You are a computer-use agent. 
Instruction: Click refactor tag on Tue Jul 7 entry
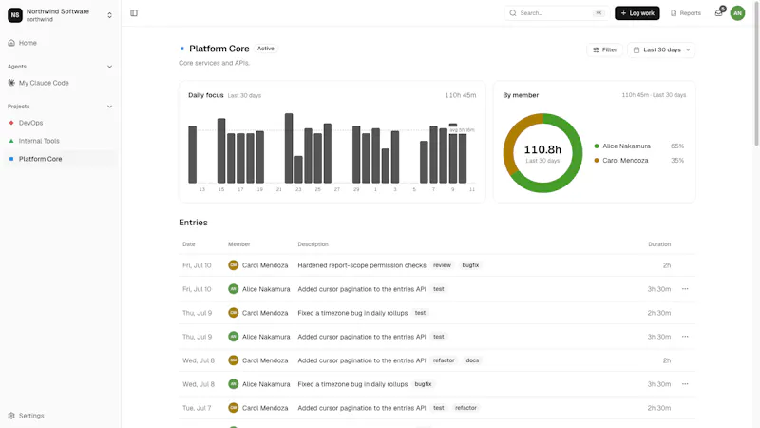coord(465,408)
